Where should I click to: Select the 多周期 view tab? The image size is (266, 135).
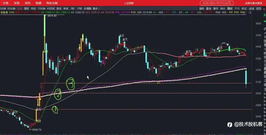pos(87,8)
